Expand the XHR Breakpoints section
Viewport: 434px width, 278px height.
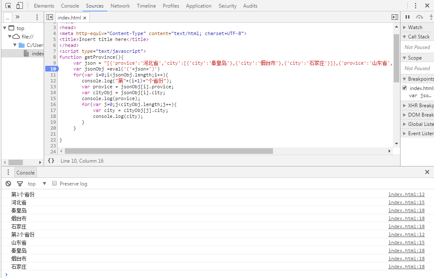(x=405, y=106)
